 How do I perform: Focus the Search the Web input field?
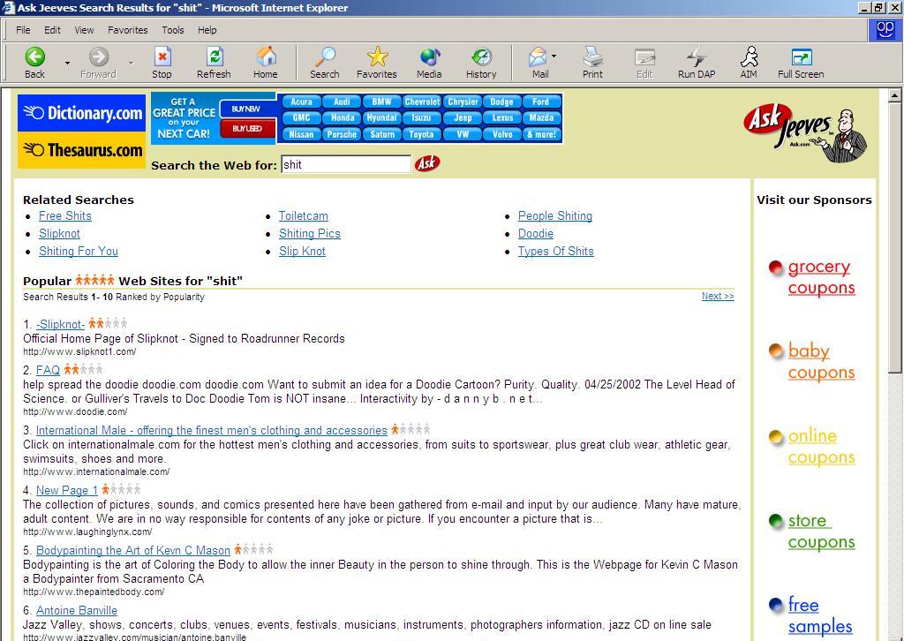346,164
